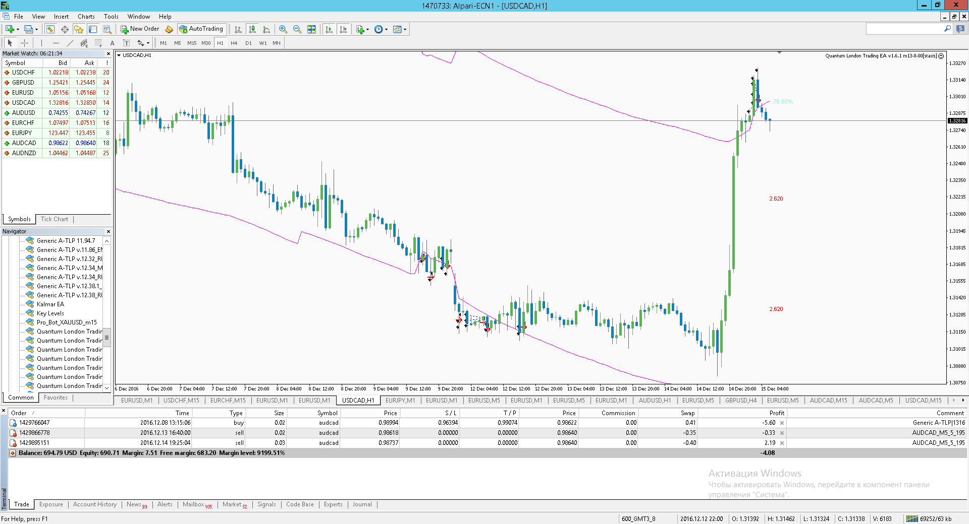Draw a trendline
The height and width of the screenshot is (524, 969).
(70, 43)
